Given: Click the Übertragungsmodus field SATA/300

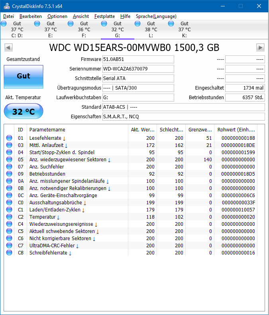Looking at the screenshot, I should point(138,88).
